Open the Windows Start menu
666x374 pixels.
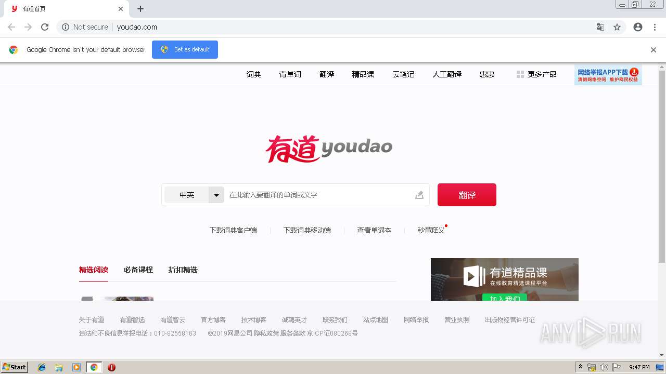[x=15, y=367]
